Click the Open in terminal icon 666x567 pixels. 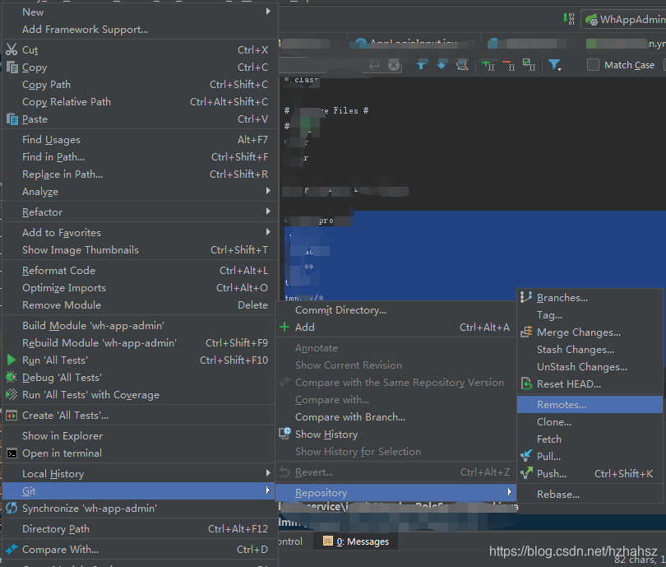[12, 453]
